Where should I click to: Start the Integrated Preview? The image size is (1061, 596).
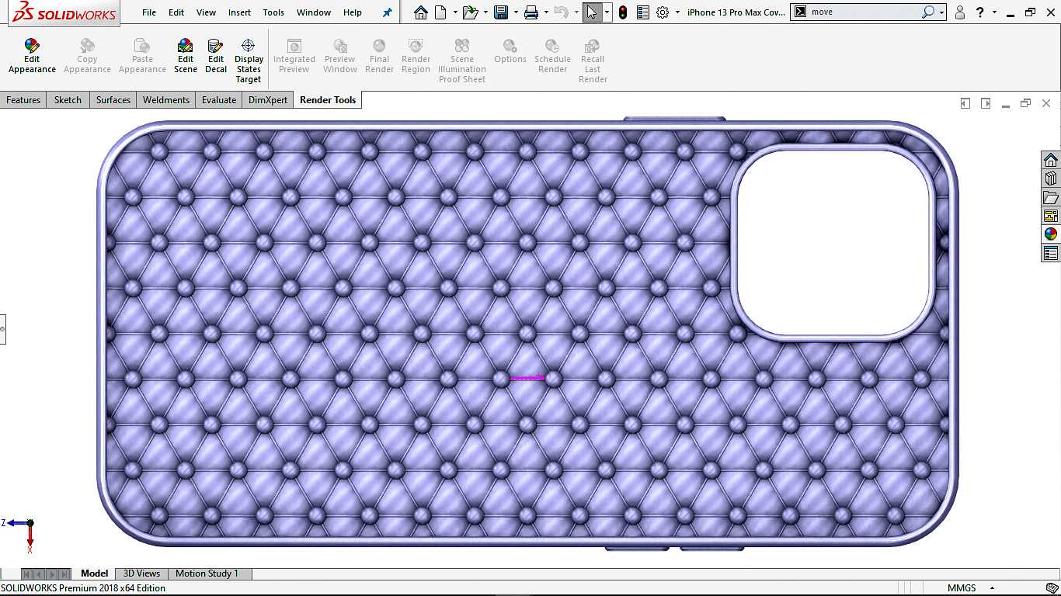tap(294, 57)
